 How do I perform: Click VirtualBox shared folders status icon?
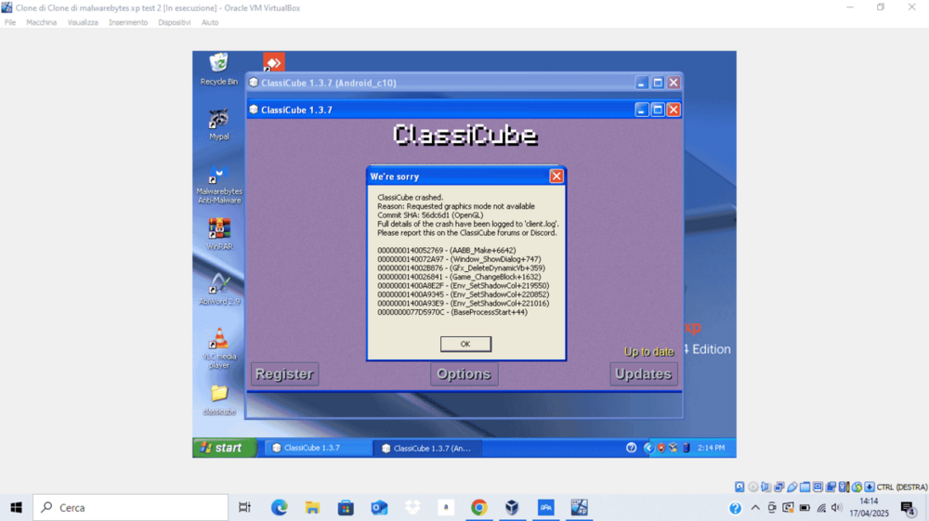[x=805, y=488]
